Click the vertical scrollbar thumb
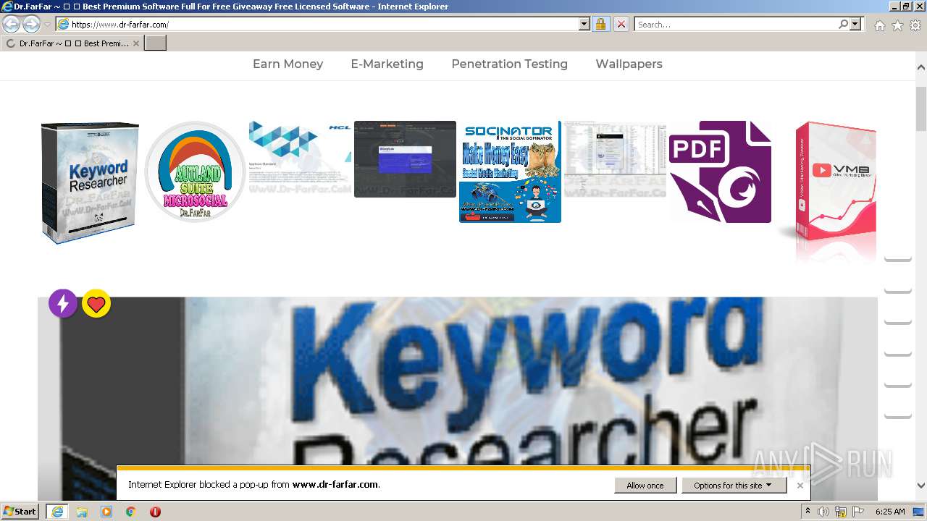This screenshot has width=927, height=521. click(x=921, y=109)
